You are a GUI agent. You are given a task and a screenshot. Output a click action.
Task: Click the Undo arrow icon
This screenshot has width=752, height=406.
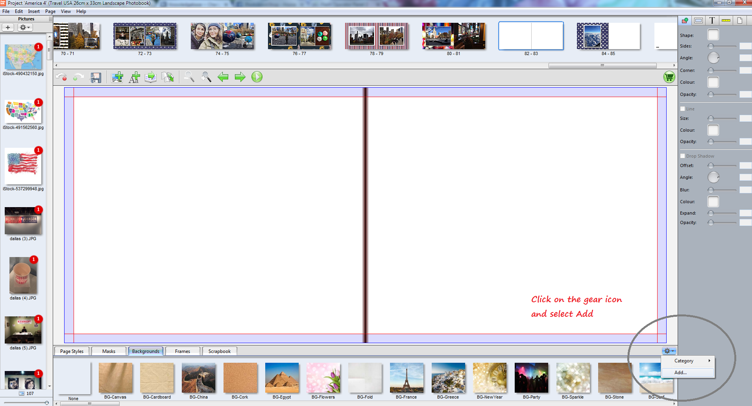point(61,77)
